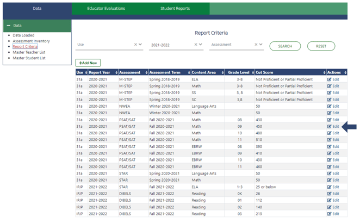Edit PSAT/SAT Math cut score 450 row
This screenshot has width=360, height=223.
pos(333,127)
